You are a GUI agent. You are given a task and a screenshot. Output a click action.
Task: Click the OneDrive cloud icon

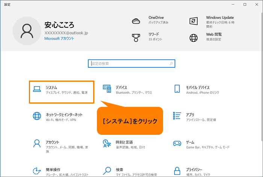tap(136, 21)
